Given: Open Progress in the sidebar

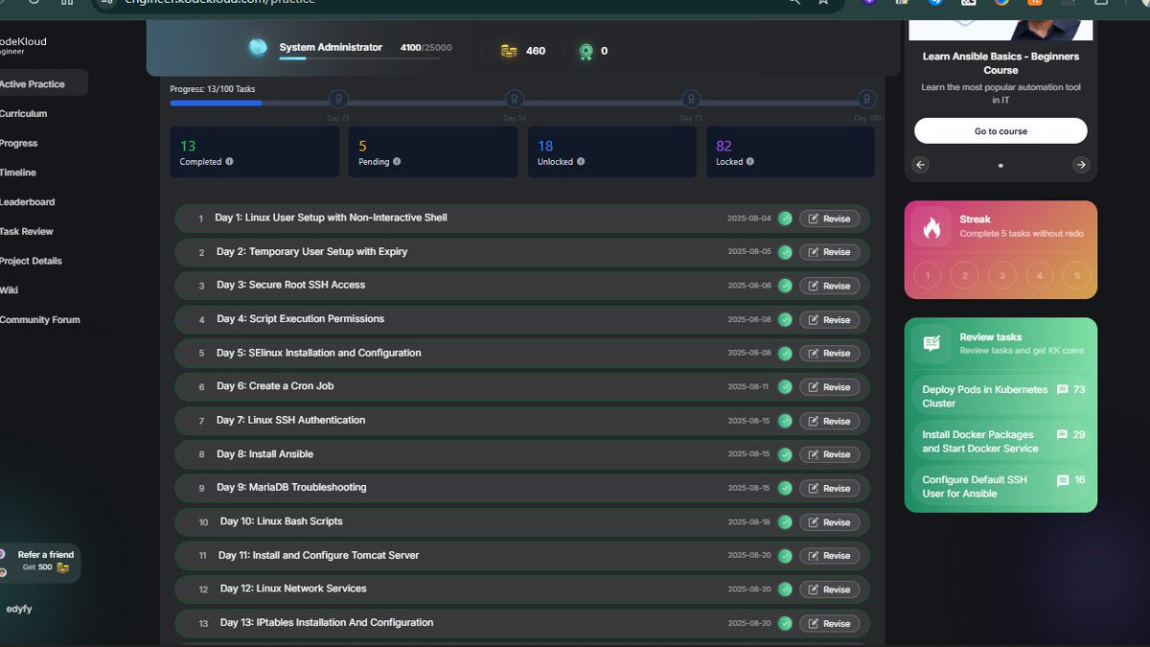Looking at the screenshot, I should point(19,144).
